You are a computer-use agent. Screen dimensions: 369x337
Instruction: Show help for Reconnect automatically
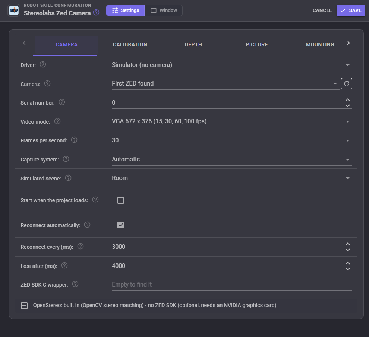[87, 225]
